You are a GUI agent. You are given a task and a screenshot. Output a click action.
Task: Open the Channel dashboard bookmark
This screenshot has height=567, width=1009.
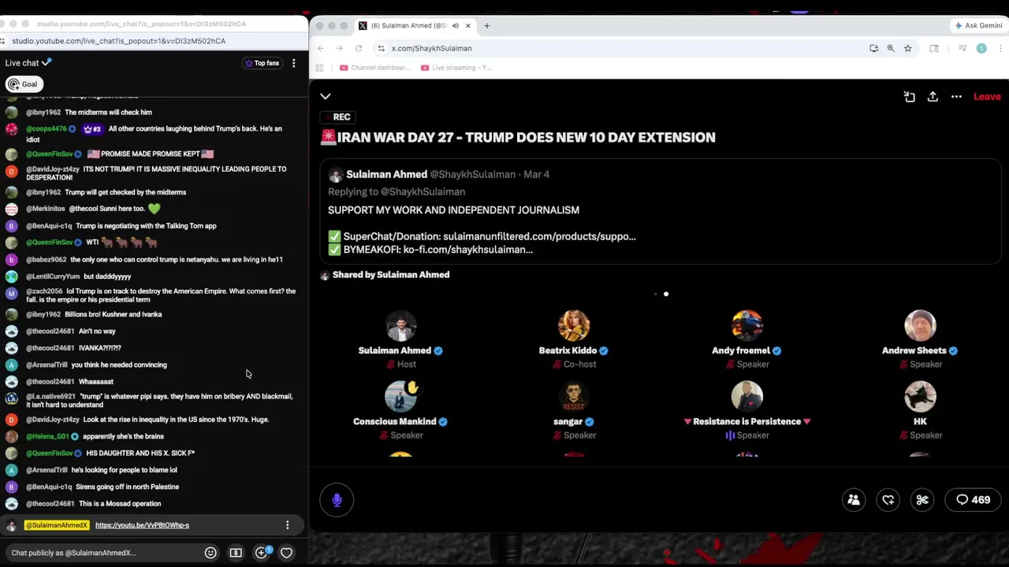[374, 68]
